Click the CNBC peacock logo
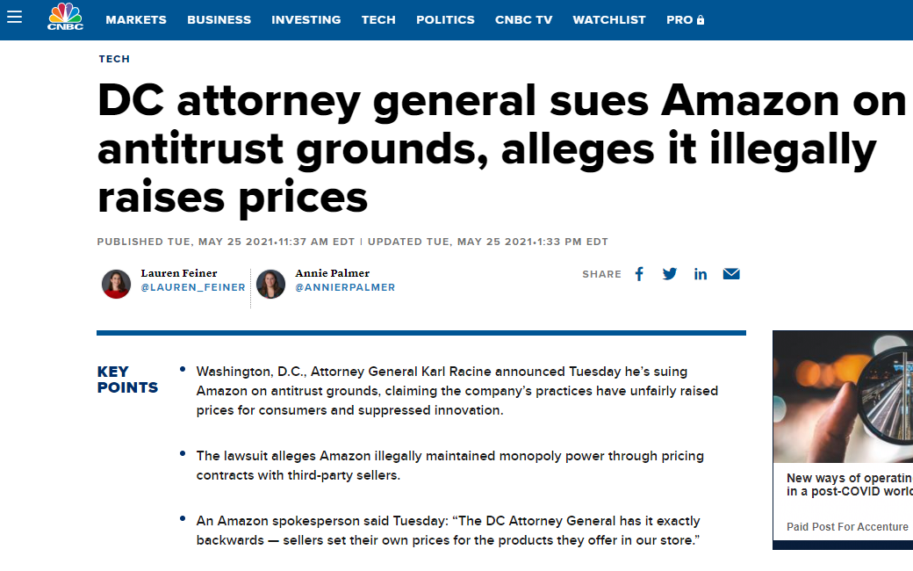This screenshot has height=571, width=913. [x=65, y=17]
